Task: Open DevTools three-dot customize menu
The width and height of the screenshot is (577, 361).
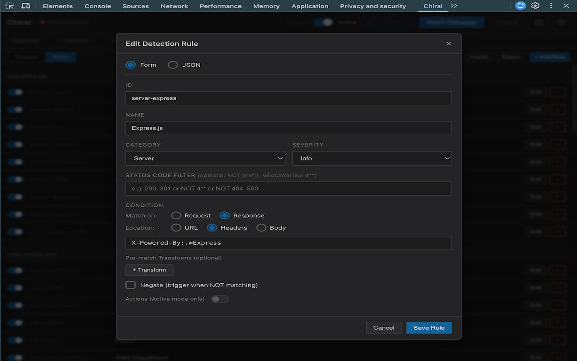Action: pos(551,6)
